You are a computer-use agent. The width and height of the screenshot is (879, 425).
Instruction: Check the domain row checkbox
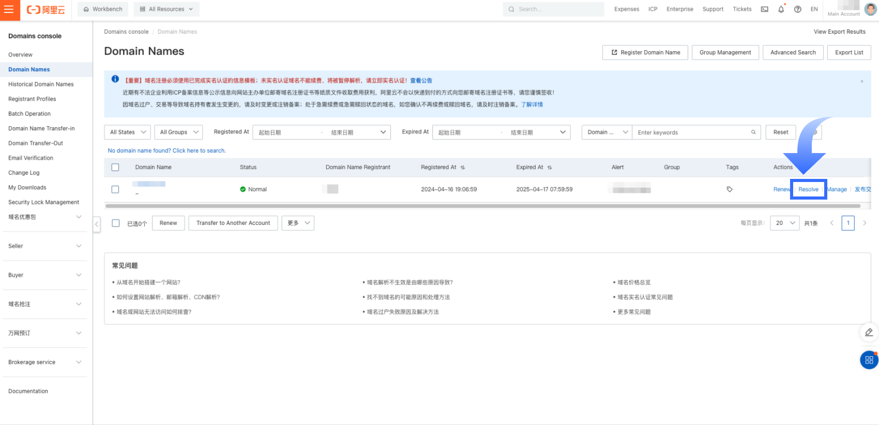115,189
